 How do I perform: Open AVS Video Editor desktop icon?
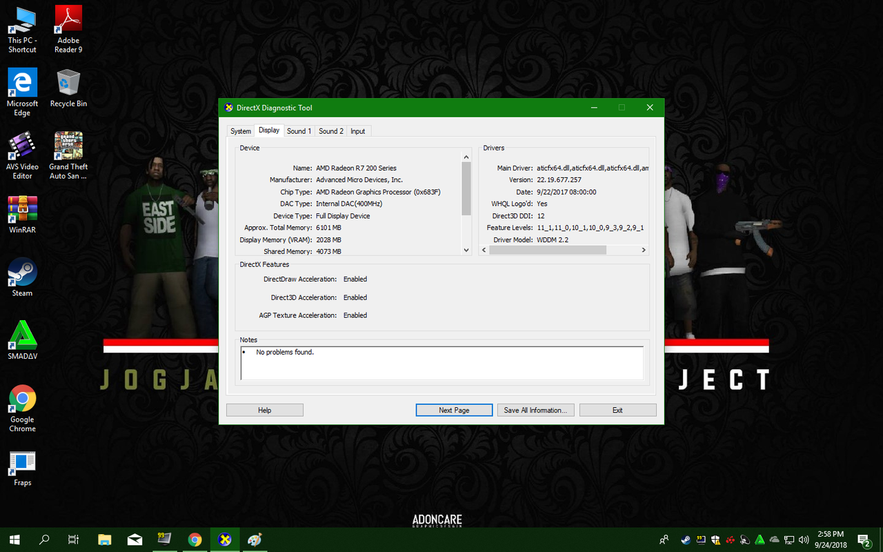click(x=22, y=156)
